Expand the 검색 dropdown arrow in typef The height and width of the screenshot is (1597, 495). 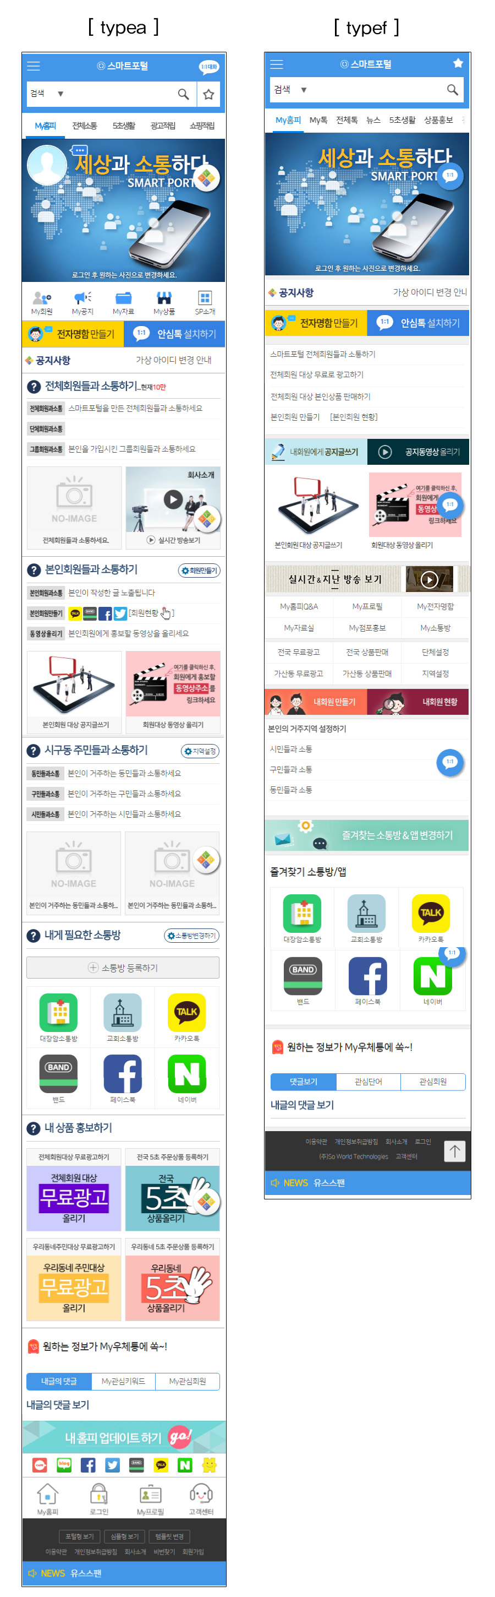click(x=304, y=90)
